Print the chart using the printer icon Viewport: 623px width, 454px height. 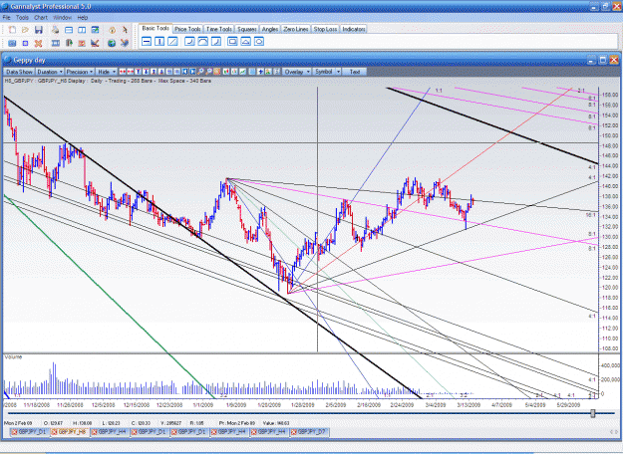[55, 30]
